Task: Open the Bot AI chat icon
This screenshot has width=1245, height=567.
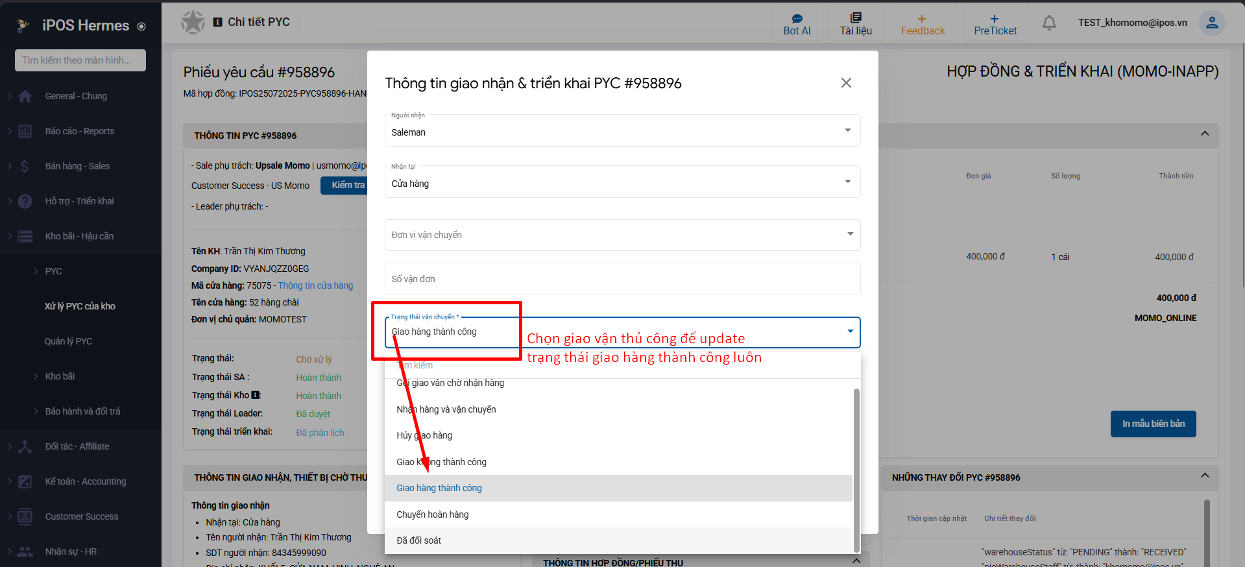Action: 797,19
